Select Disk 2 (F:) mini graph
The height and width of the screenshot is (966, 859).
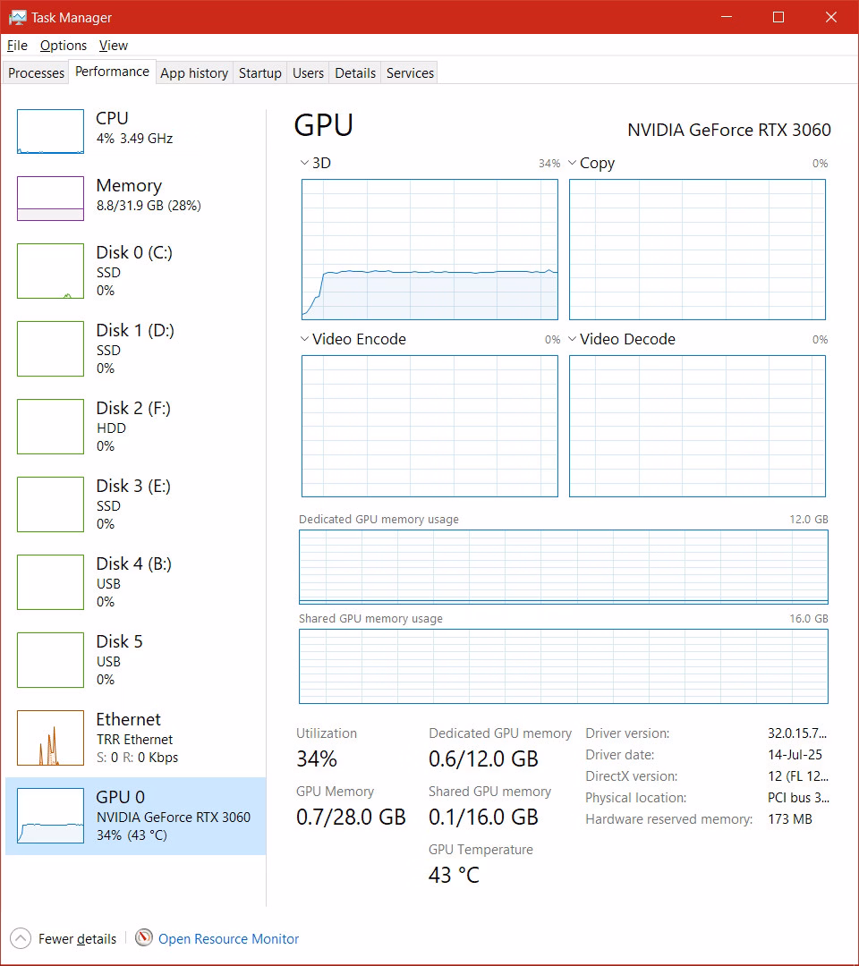pos(50,427)
